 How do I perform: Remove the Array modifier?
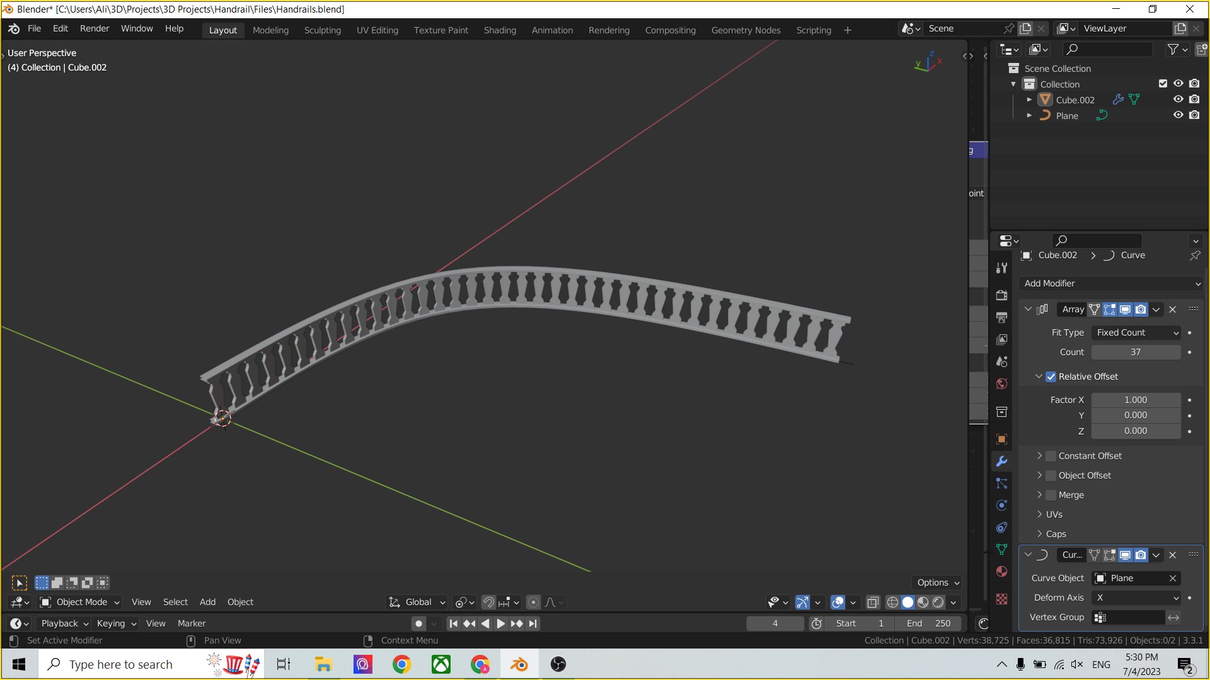point(1172,309)
